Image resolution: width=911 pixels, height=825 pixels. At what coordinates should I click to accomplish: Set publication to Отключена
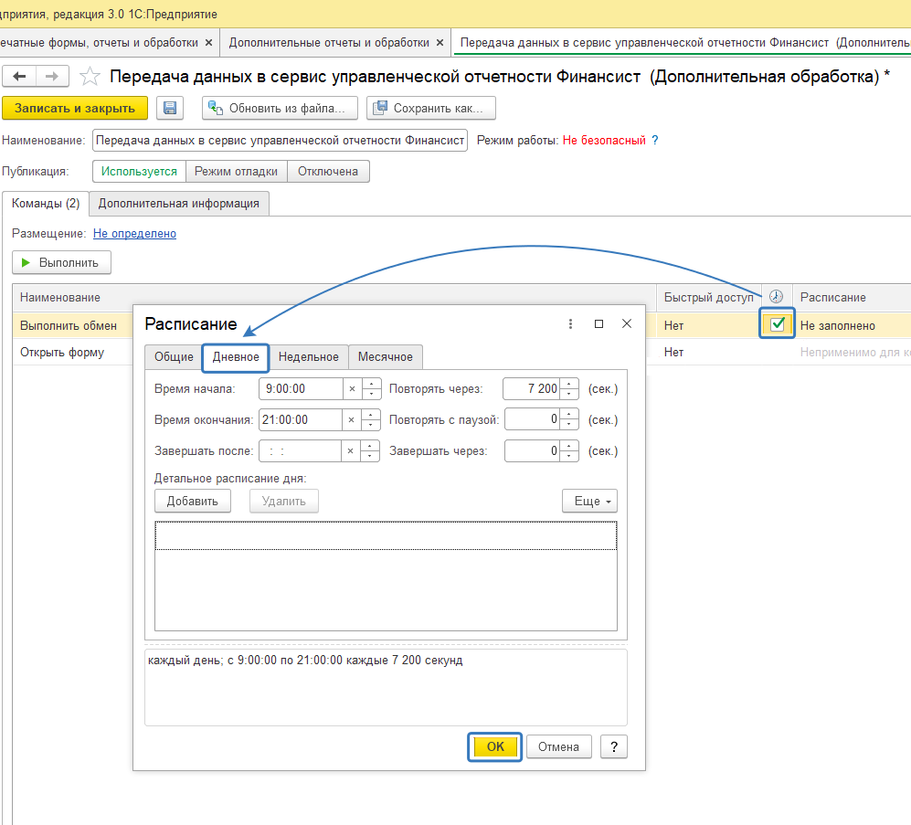[x=328, y=172]
